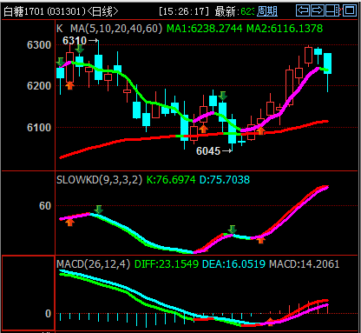Click first green sell arrow in SLOWKD panel

(99, 210)
